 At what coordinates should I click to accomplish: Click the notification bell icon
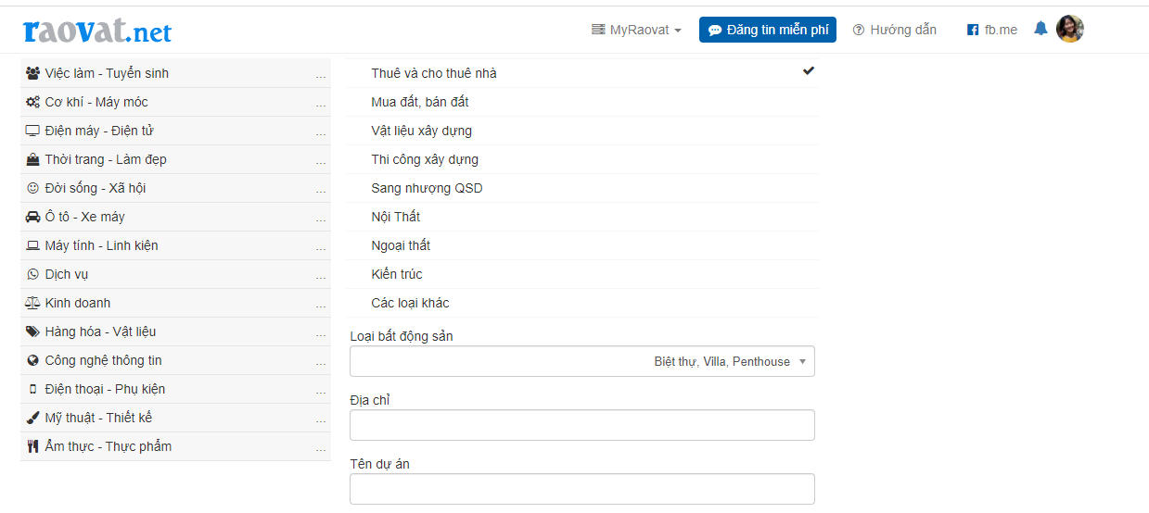(x=1040, y=29)
